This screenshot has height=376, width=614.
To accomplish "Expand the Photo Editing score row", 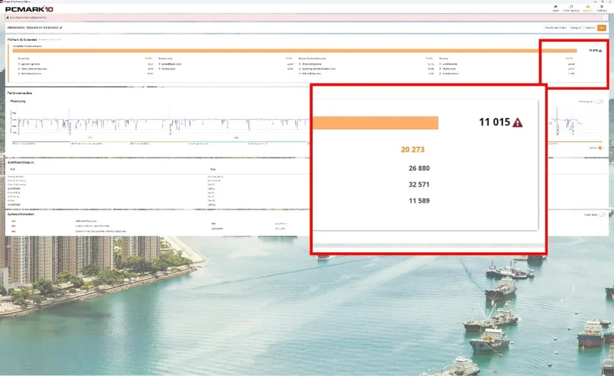I will (x=300, y=64).
